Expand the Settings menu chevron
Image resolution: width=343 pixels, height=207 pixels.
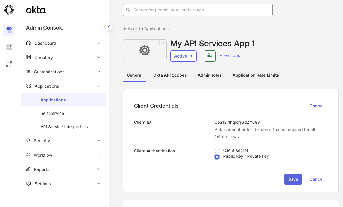coord(99,183)
